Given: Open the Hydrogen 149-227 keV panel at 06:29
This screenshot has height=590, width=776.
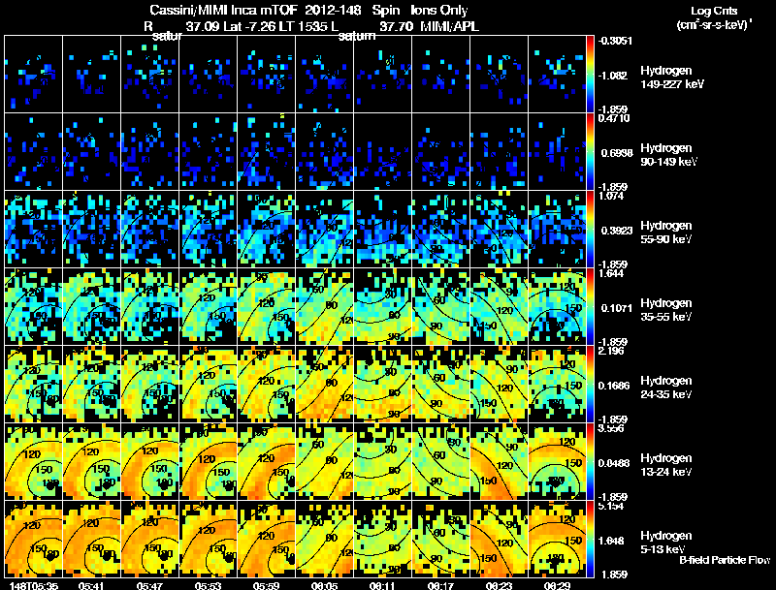Looking at the screenshot, I should tap(557, 75).
